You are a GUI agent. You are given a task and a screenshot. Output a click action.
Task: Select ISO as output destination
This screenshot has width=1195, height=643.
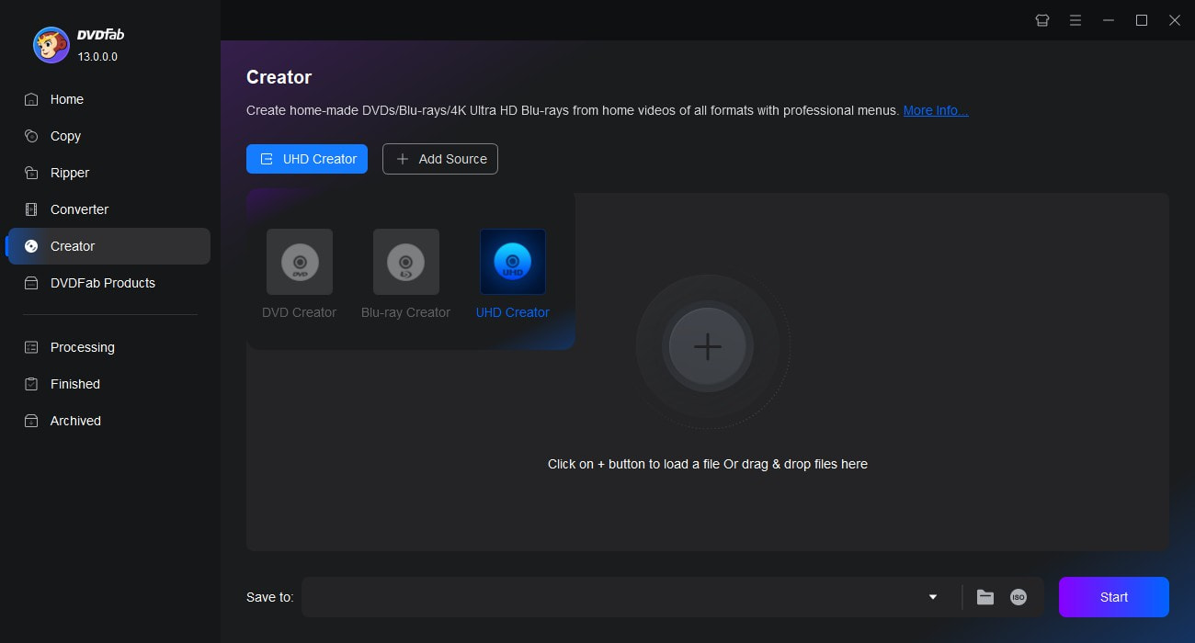point(1018,597)
